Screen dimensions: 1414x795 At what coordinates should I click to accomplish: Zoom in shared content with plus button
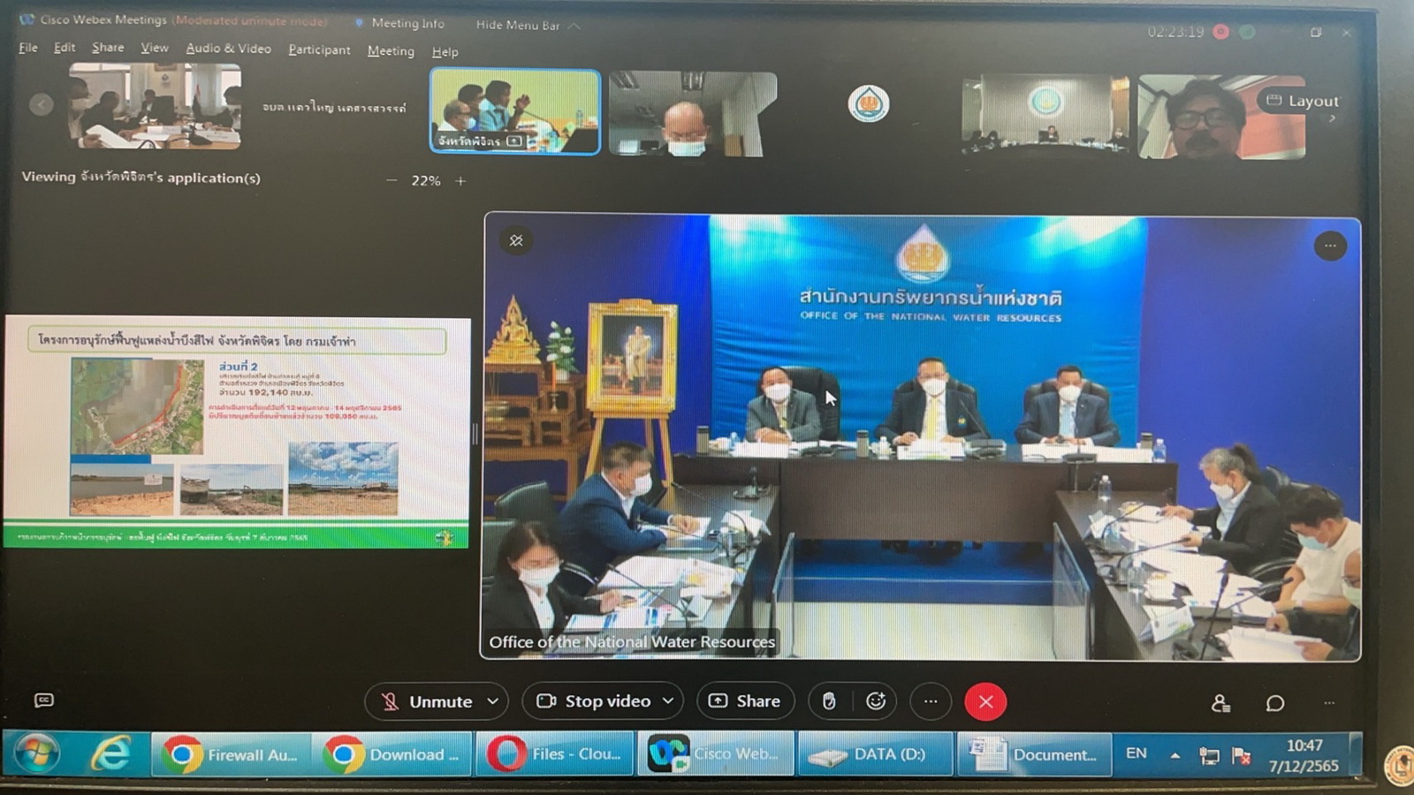pos(460,181)
